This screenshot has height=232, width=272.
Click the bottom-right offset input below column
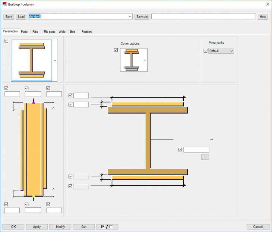pyautogui.click(x=54, y=210)
